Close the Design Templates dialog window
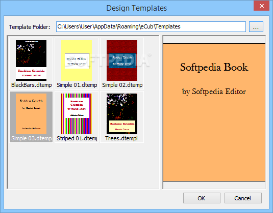 point(261,6)
